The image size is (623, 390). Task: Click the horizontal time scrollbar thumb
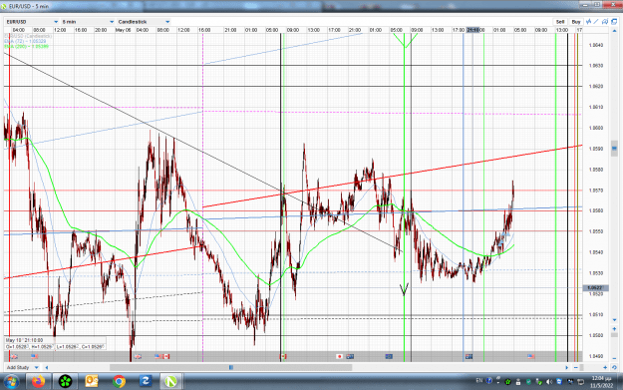[230, 367]
